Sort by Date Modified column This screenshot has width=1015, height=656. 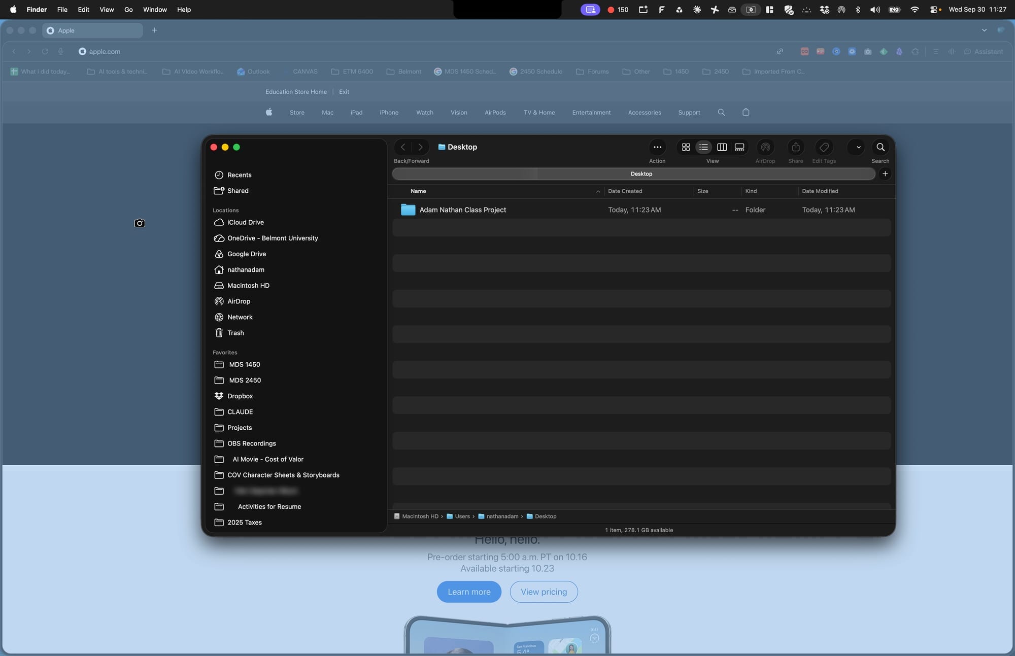pos(820,191)
